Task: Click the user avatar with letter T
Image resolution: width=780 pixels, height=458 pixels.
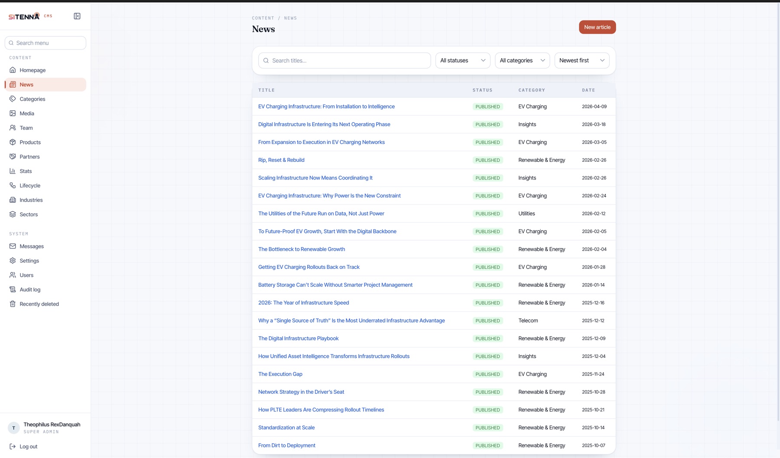Action: click(x=14, y=428)
